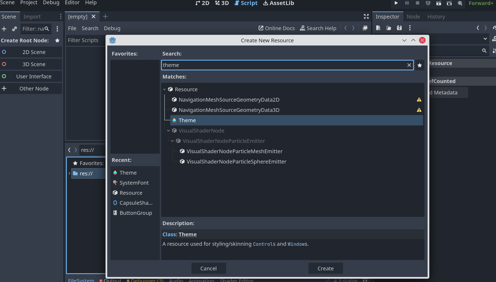Pick CapsuleSha... from the Recent list
The height and width of the screenshot is (282, 496).
tap(135, 203)
